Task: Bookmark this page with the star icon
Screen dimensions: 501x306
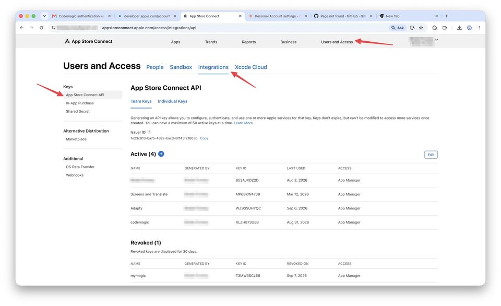Action: (421, 28)
